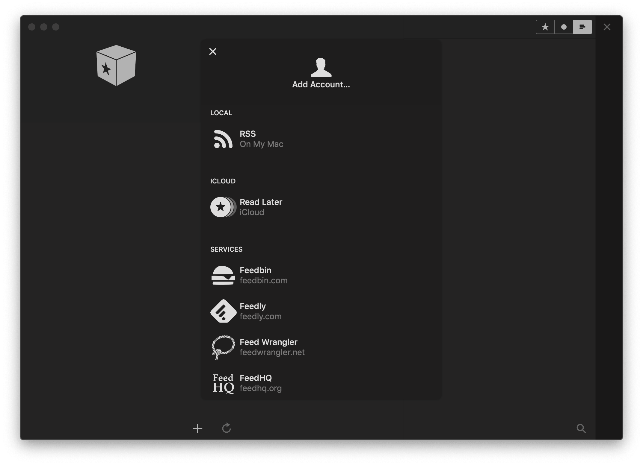Viewport: 643px width, 465px height.
Task: Click the window zoom traffic light
Action: 56,27
